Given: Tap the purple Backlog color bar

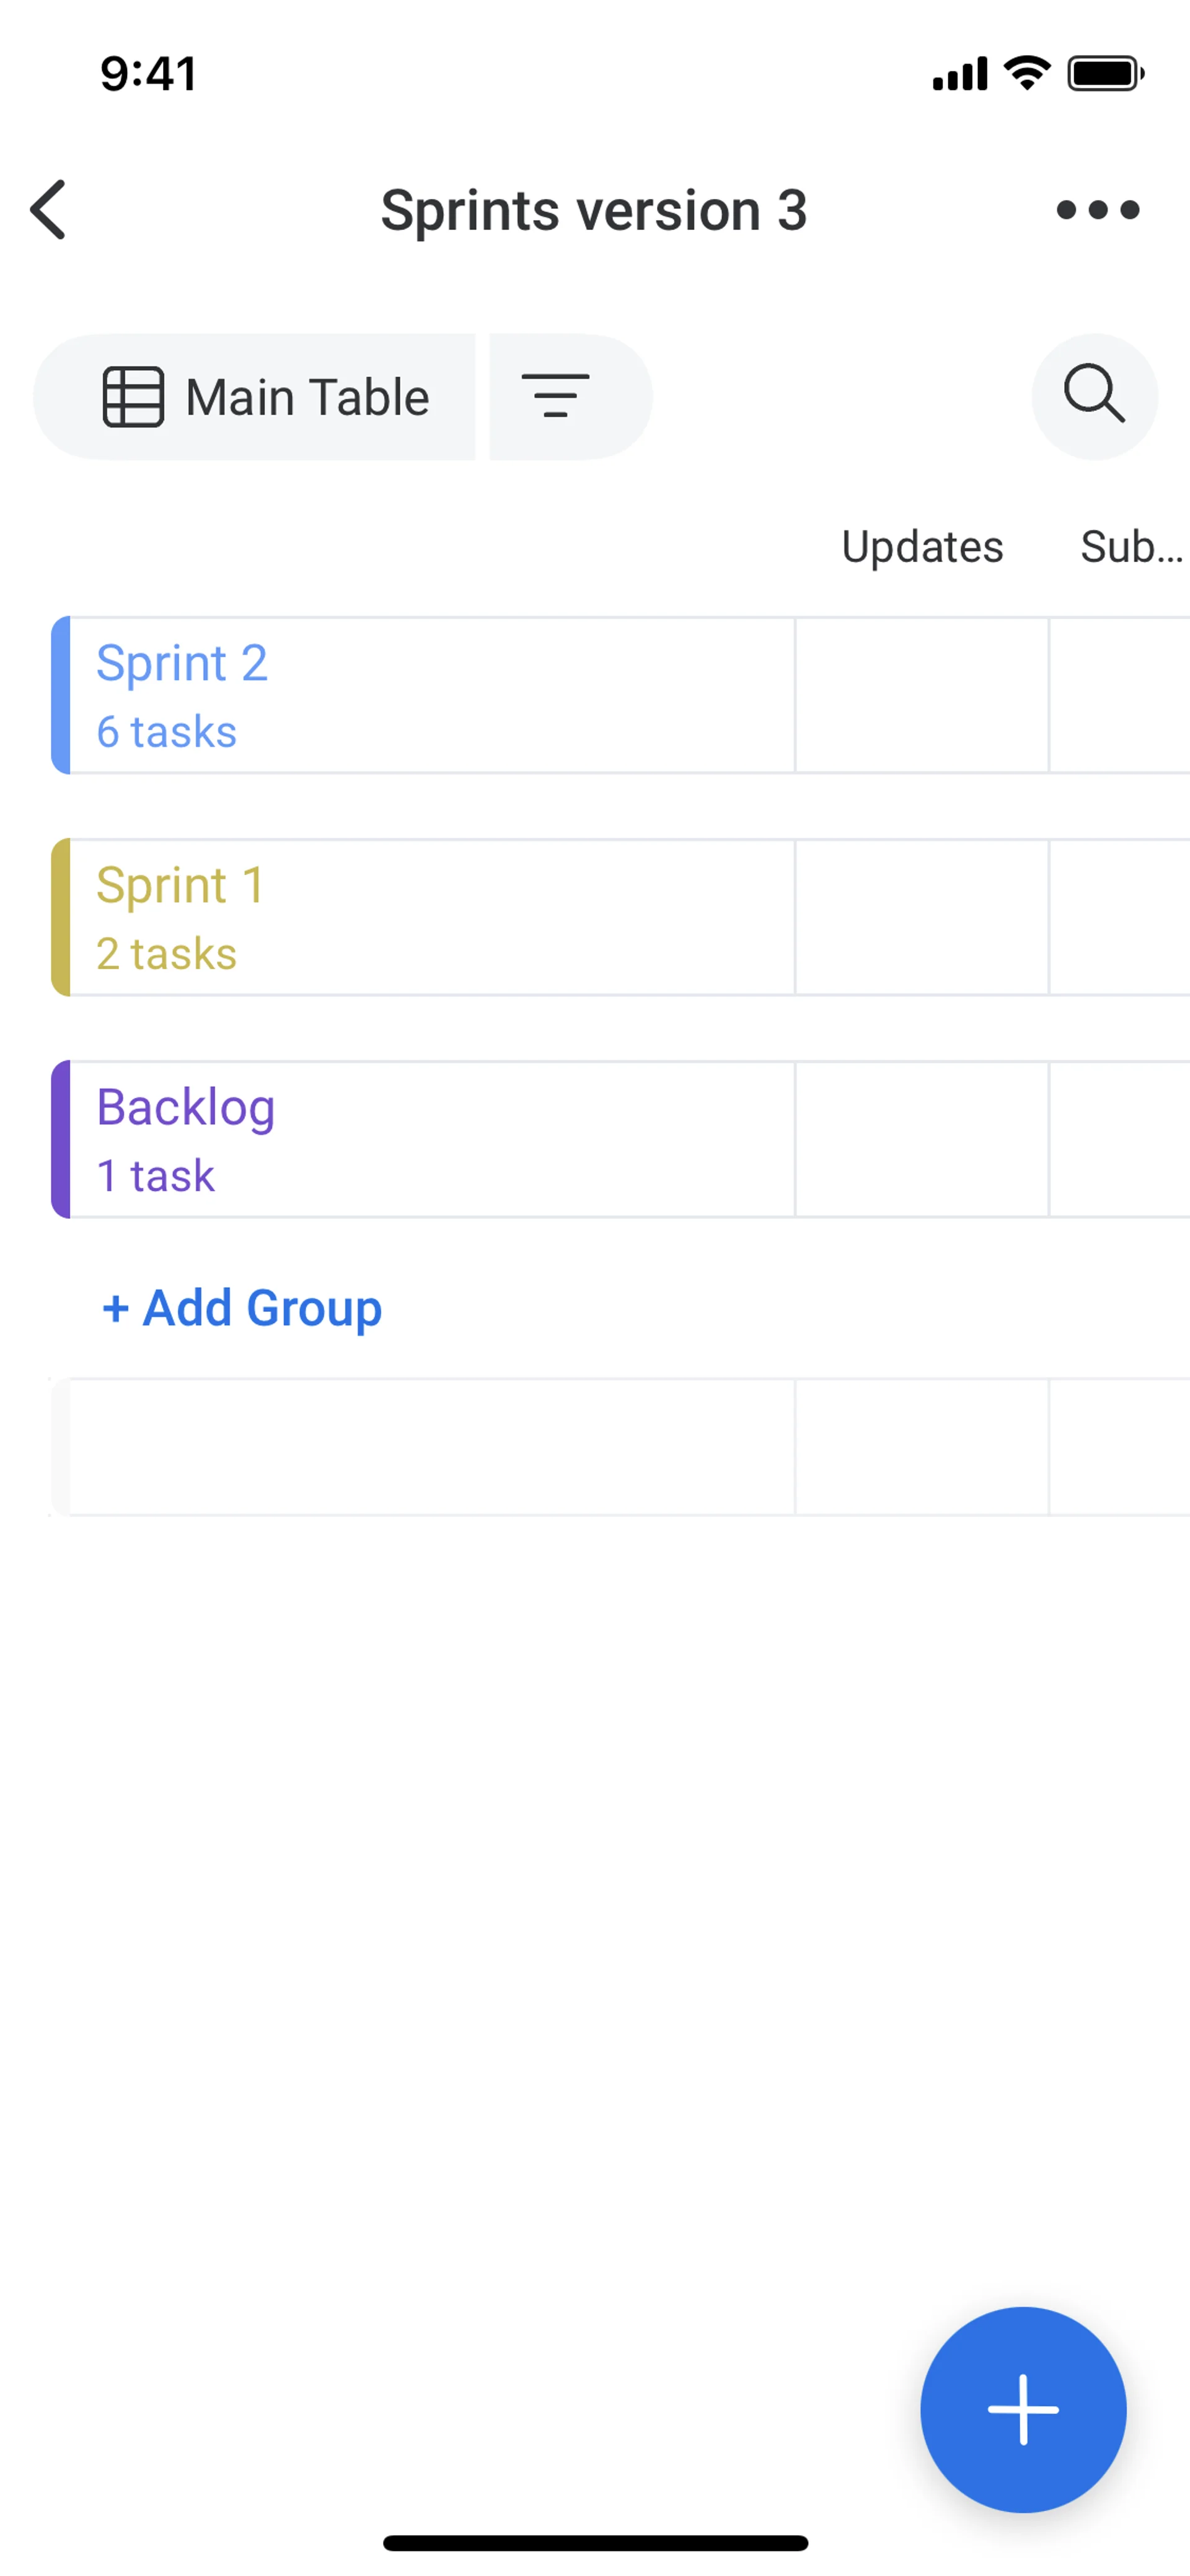Looking at the screenshot, I should pos(61,1139).
